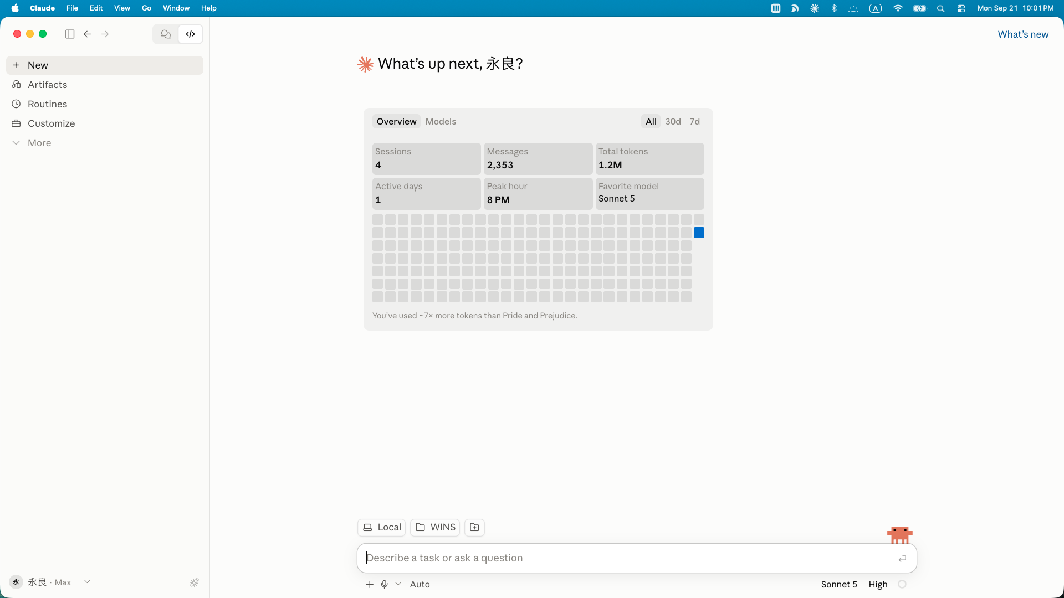The height and width of the screenshot is (598, 1064).
Task: Click the circular usage indicator
Action: (x=902, y=584)
